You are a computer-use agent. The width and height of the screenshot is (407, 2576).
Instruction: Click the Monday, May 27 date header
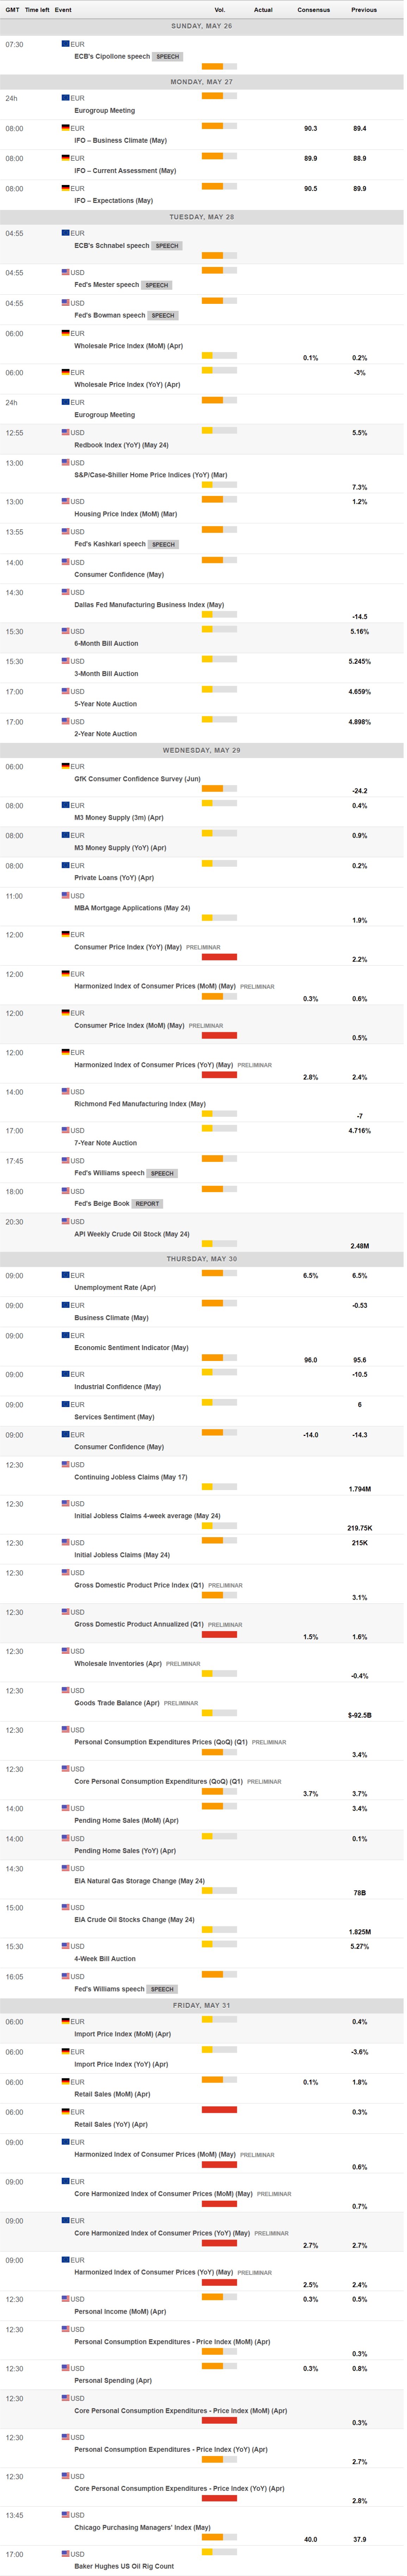pyautogui.click(x=202, y=82)
